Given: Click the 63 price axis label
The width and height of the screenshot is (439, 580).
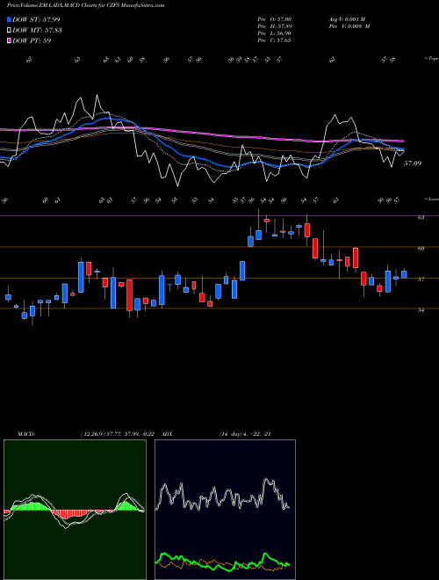Looking at the screenshot, I should (x=421, y=218).
